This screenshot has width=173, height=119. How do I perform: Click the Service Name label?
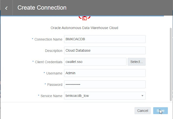click(52, 96)
